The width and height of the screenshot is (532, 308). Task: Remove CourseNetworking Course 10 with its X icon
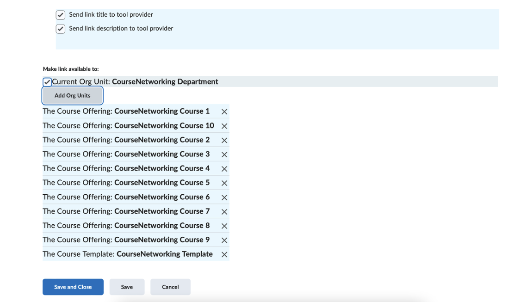224,126
